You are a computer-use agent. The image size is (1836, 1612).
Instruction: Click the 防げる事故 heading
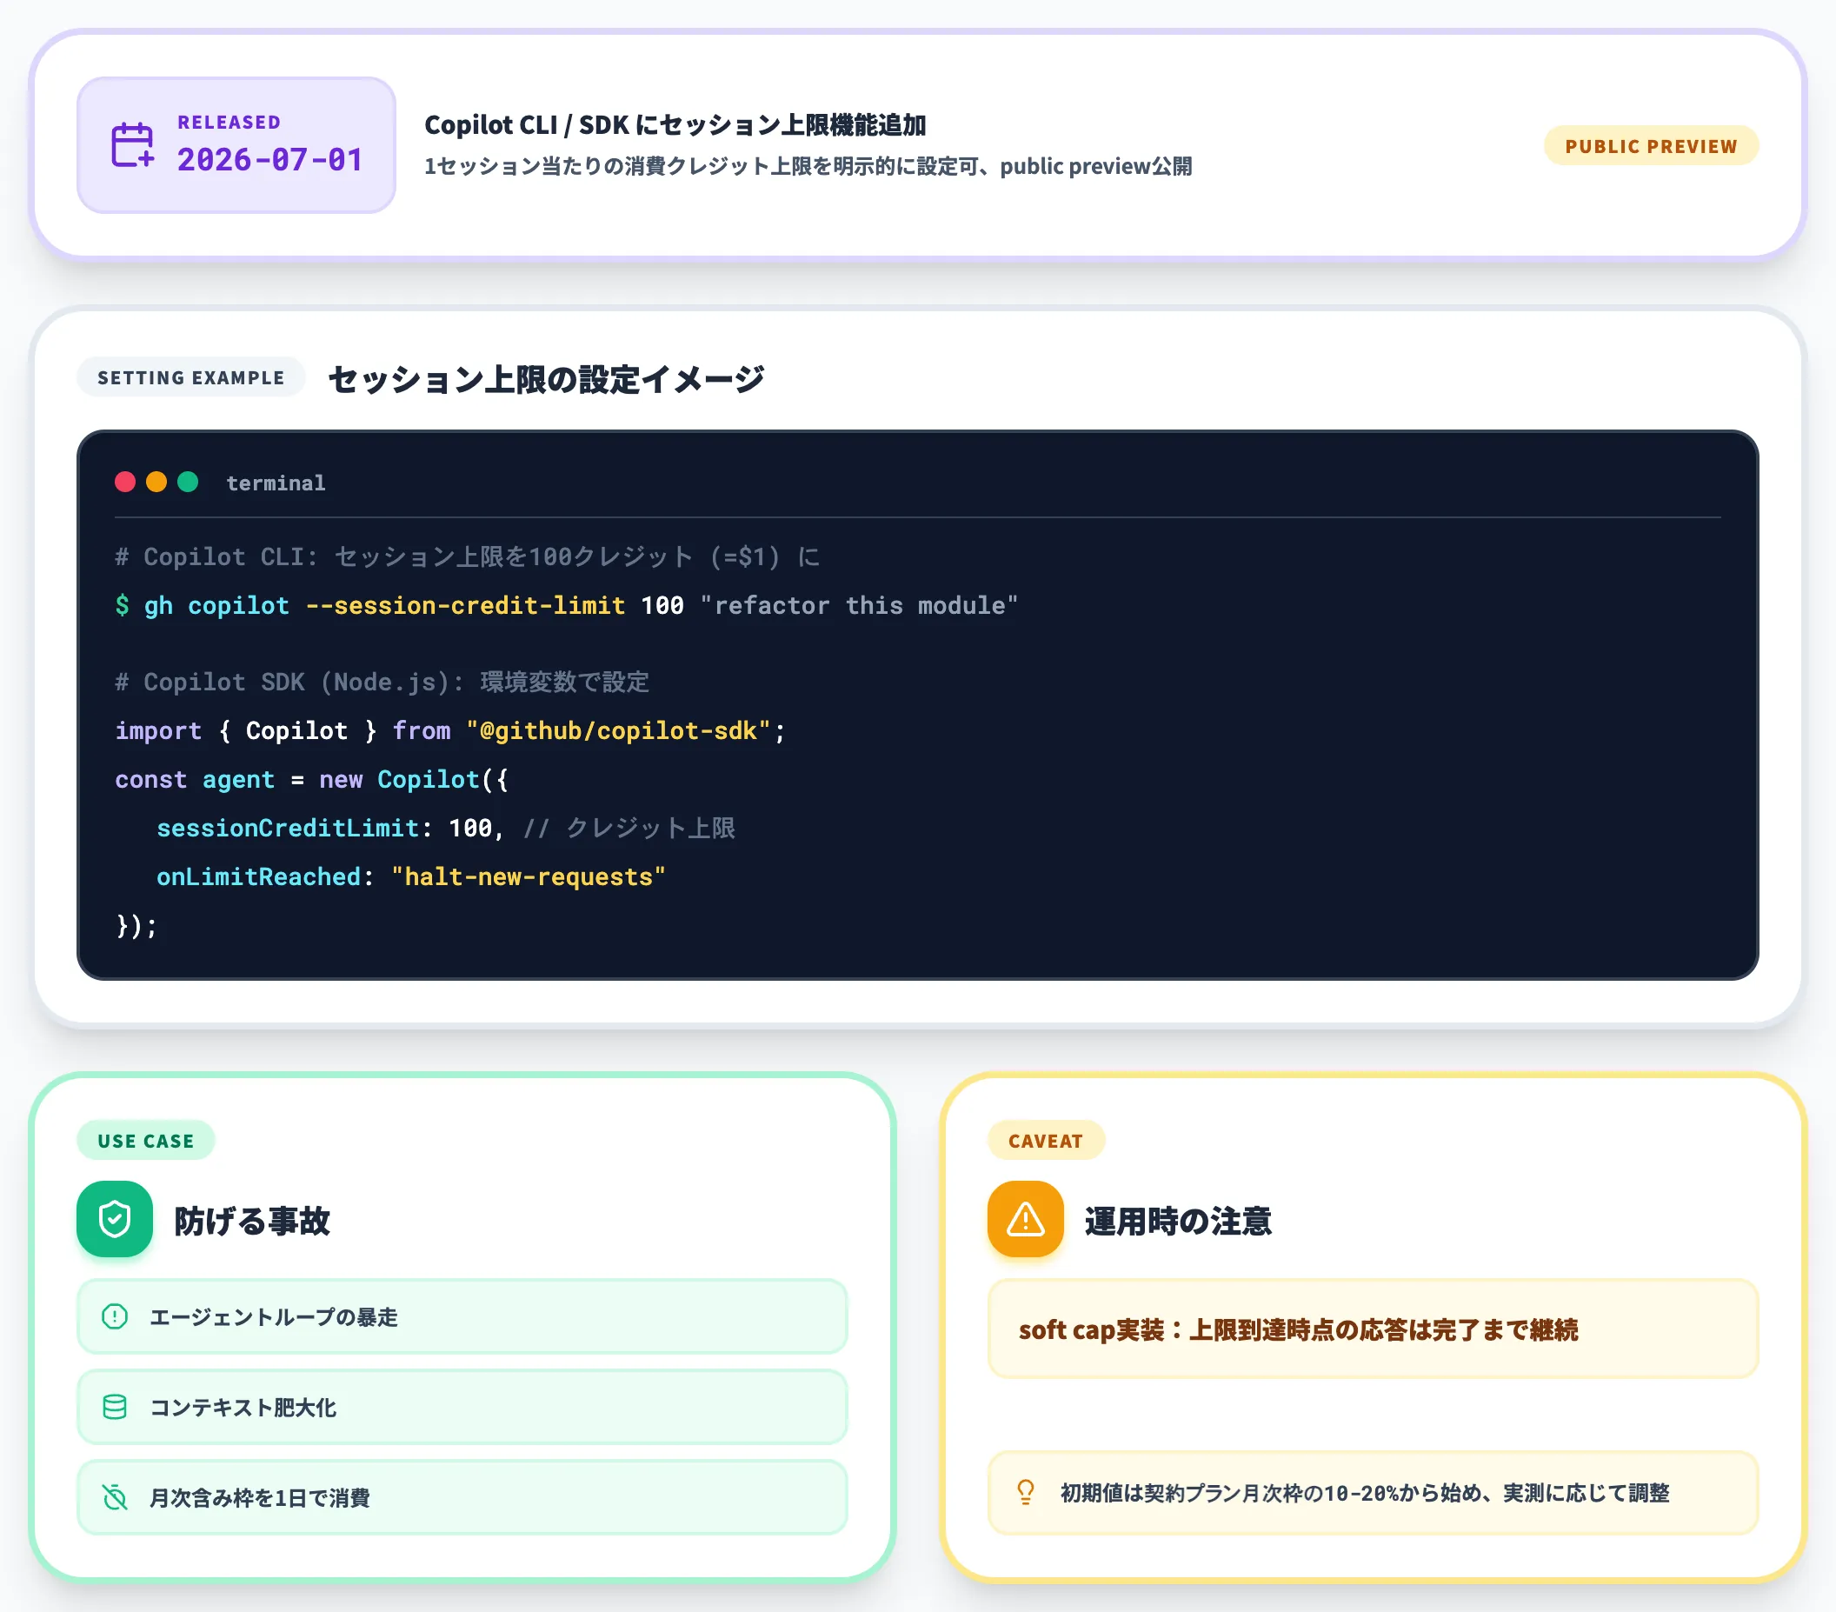point(252,1220)
